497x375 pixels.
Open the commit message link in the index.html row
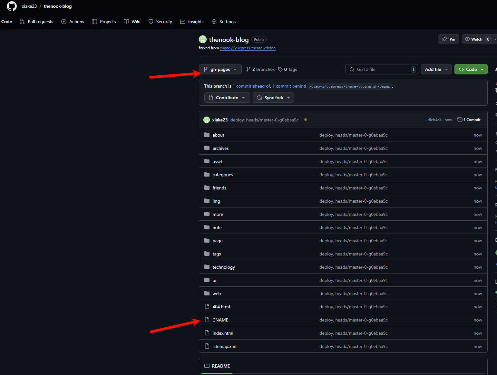[354, 333]
